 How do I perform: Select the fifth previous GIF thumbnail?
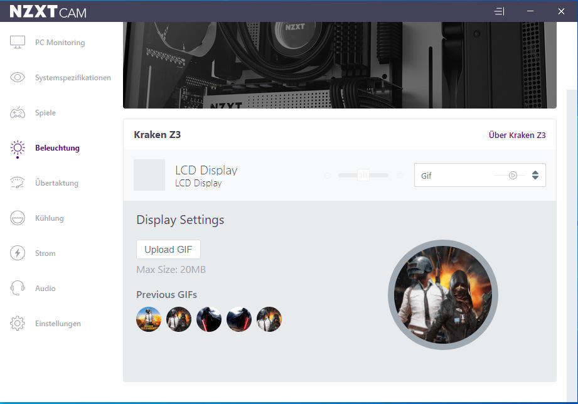[x=269, y=319]
